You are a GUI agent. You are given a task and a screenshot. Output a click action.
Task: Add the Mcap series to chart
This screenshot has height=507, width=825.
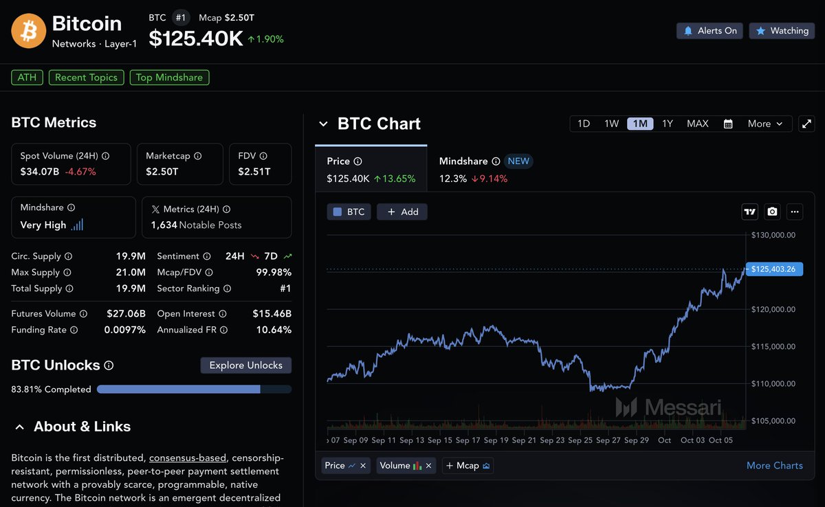(x=467, y=466)
